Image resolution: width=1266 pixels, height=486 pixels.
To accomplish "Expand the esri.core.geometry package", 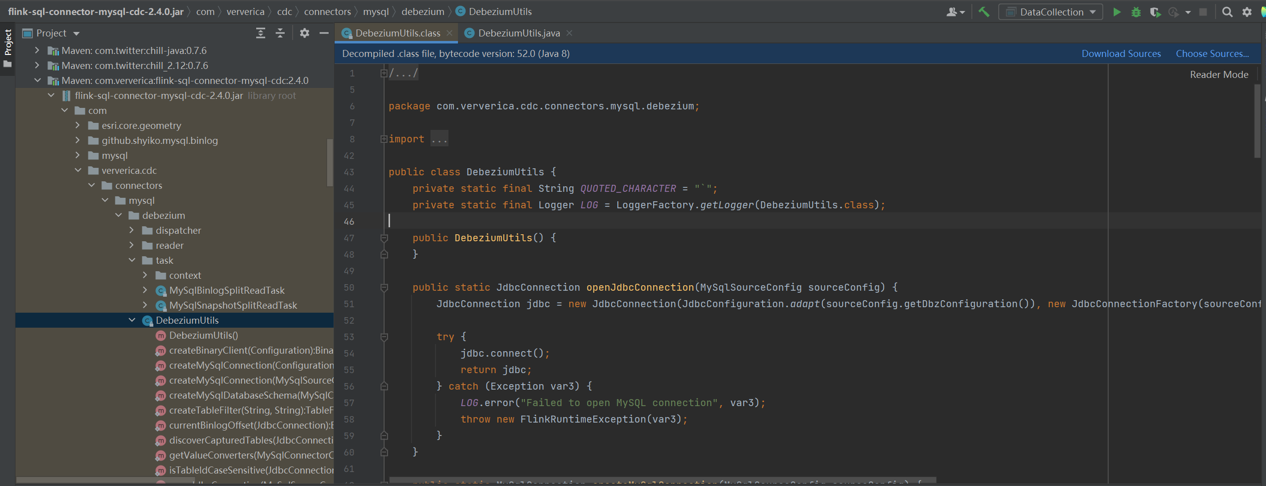I will [77, 125].
